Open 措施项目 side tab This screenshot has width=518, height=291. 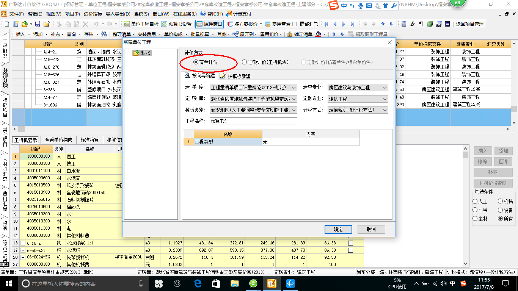[5, 107]
